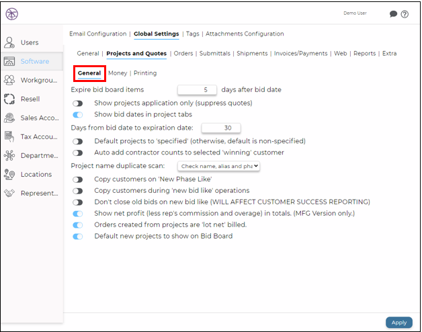The height and width of the screenshot is (332, 422).
Task: Open the Workgroups sidebar label
Action: pyautogui.click(x=39, y=80)
